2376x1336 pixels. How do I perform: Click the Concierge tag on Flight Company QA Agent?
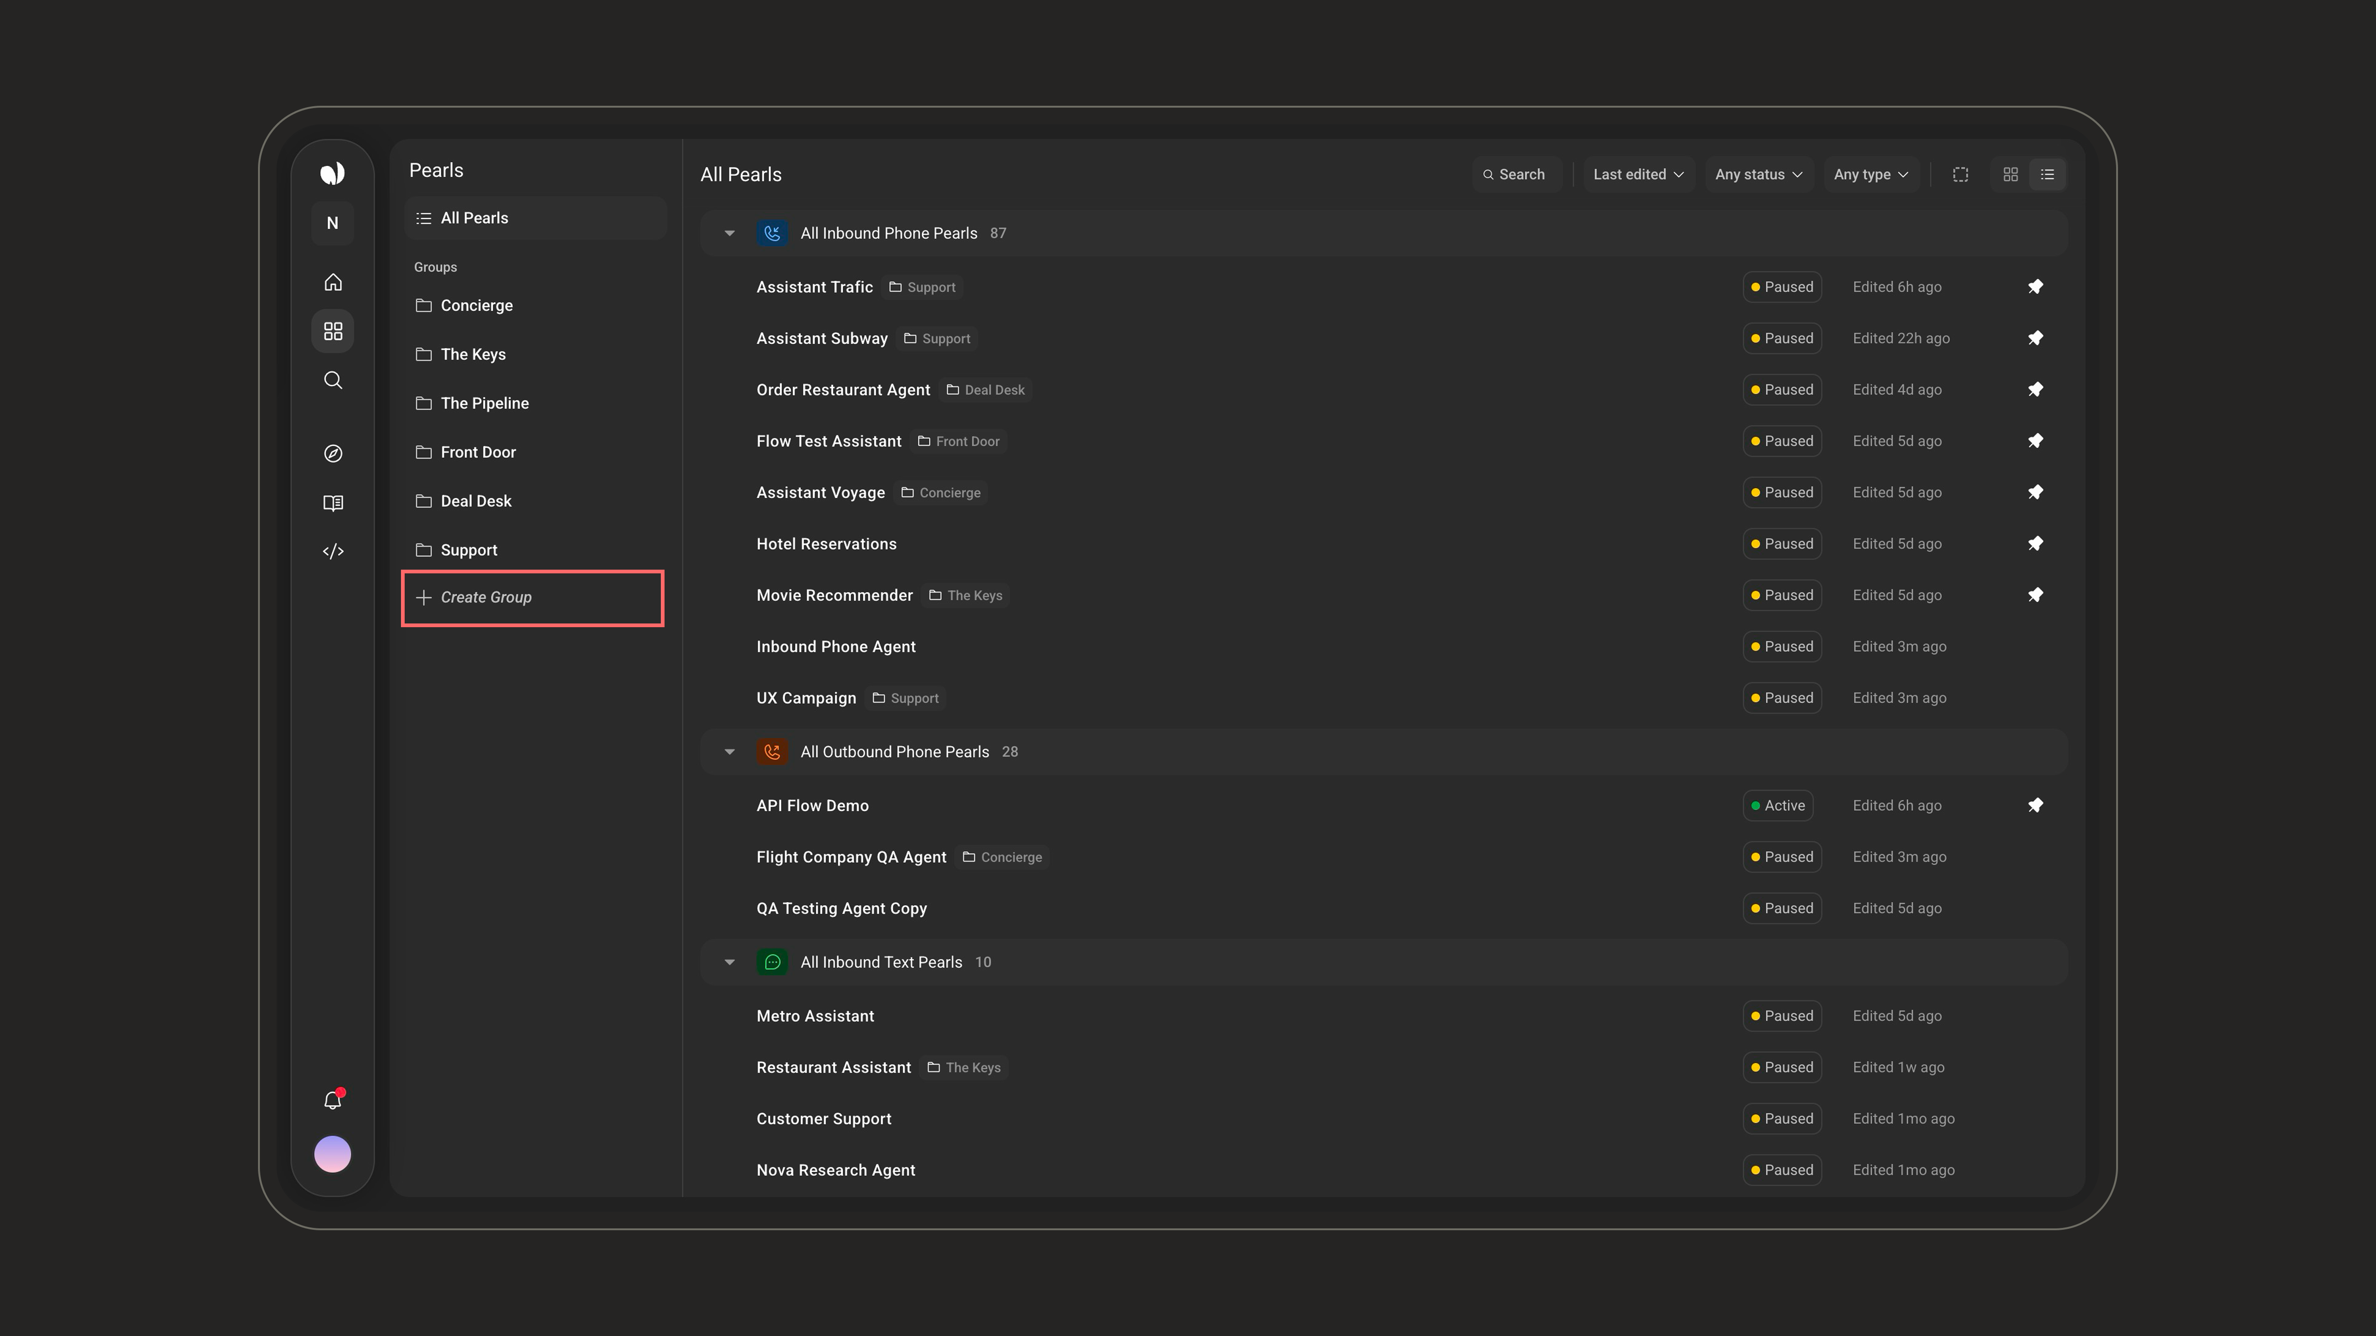1002,857
